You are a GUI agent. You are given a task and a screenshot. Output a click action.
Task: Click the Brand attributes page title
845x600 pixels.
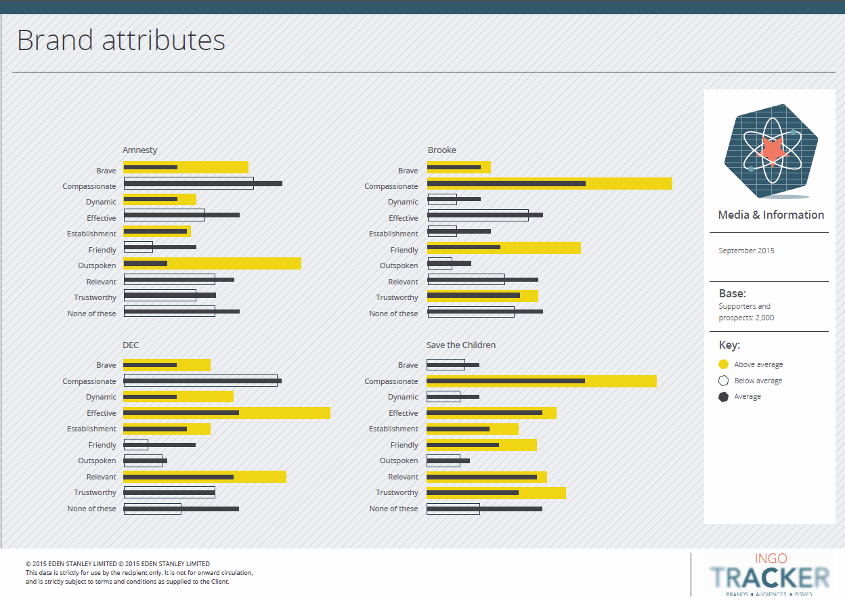coord(121,40)
